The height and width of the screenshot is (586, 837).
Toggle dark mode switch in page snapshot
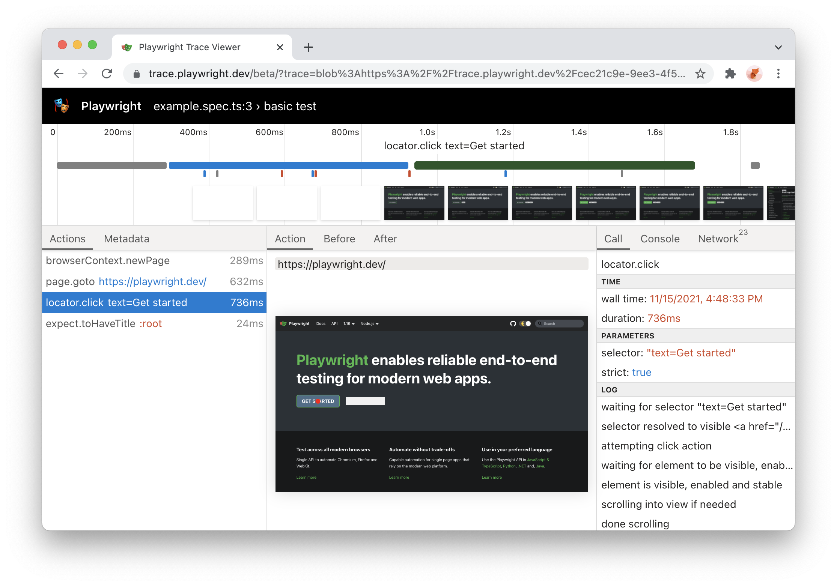pyautogui.click(x=525, y=323)
